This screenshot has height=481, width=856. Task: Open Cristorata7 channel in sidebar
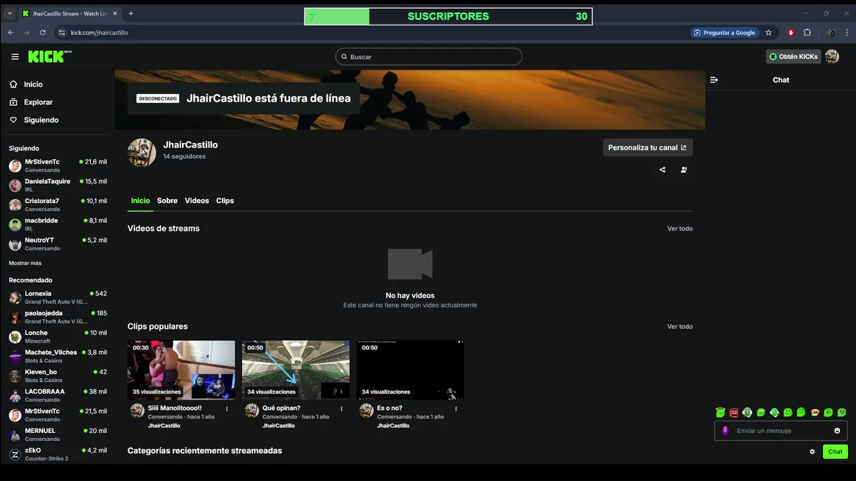(x=58, y=204)
